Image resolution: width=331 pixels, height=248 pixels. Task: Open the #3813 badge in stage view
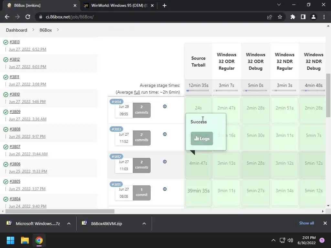click(x=116, y=129)
